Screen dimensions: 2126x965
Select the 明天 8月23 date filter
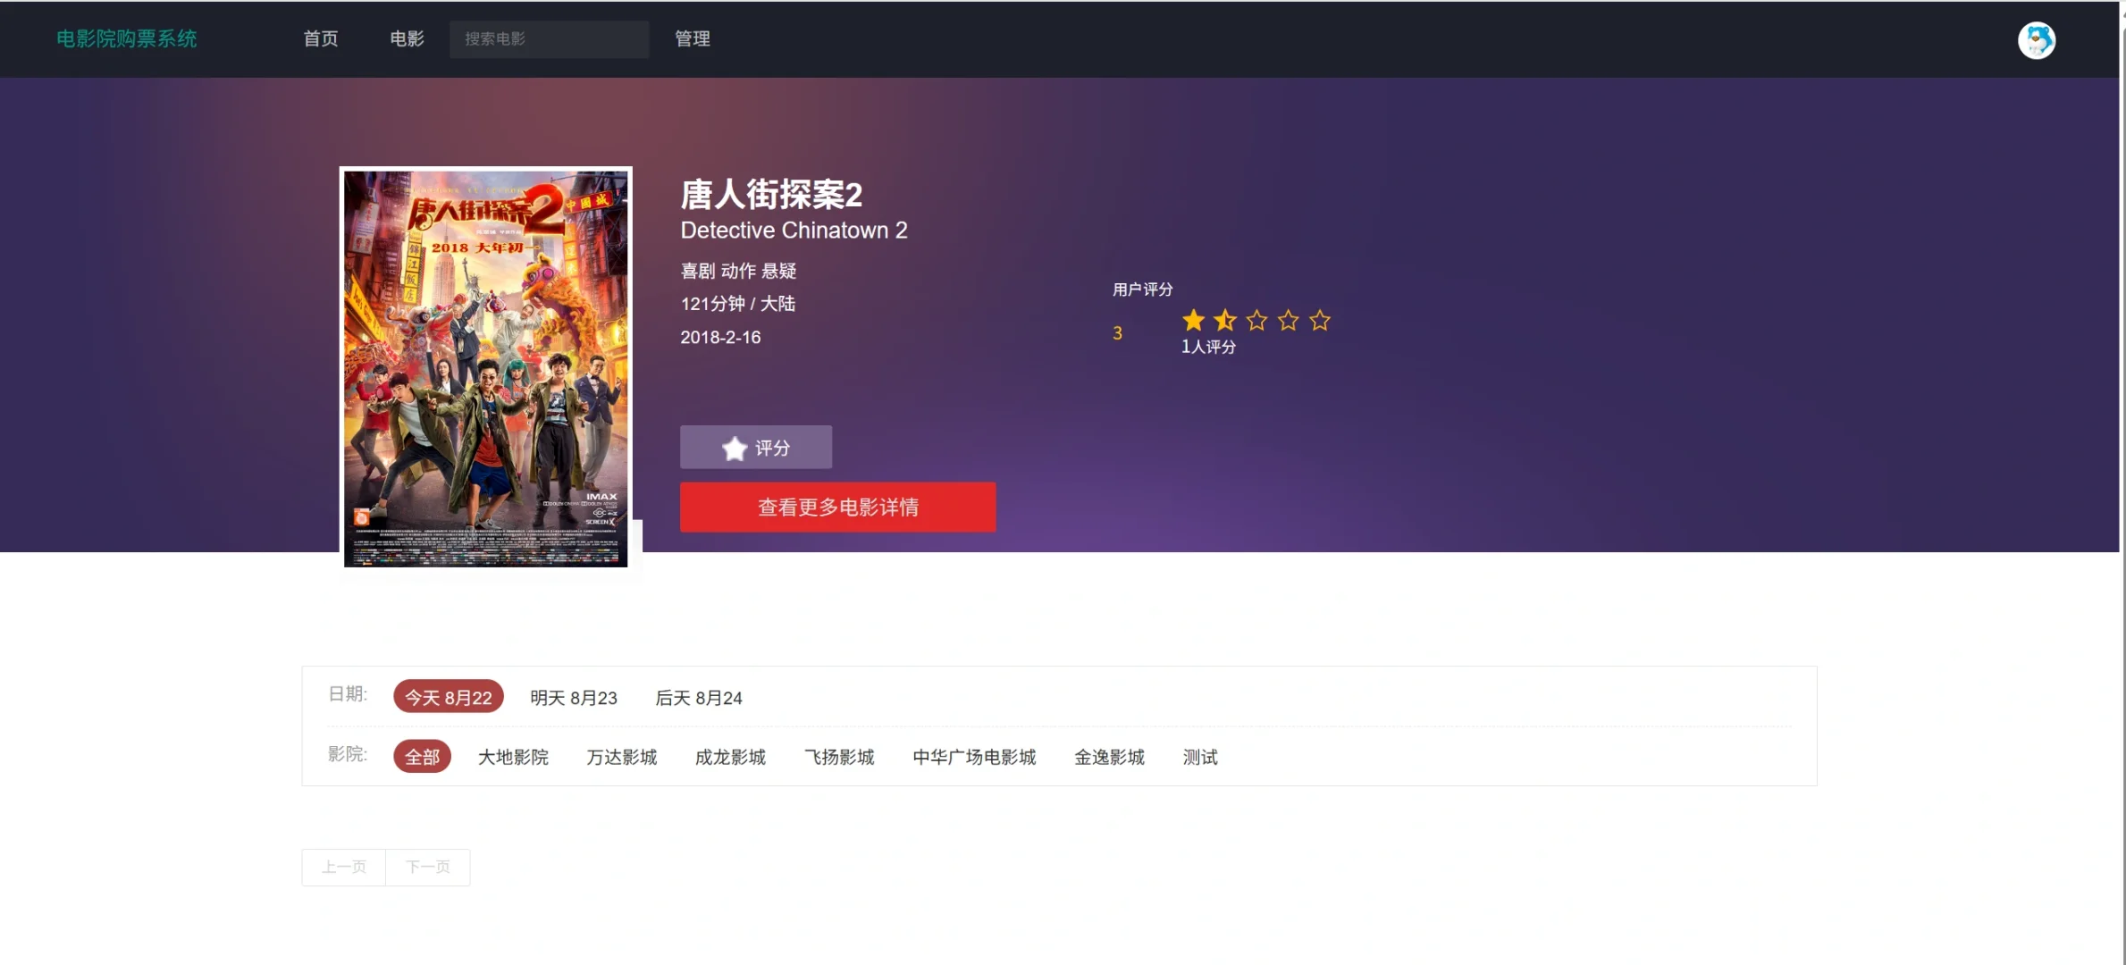pyautogui.click(x=573, y=698)
